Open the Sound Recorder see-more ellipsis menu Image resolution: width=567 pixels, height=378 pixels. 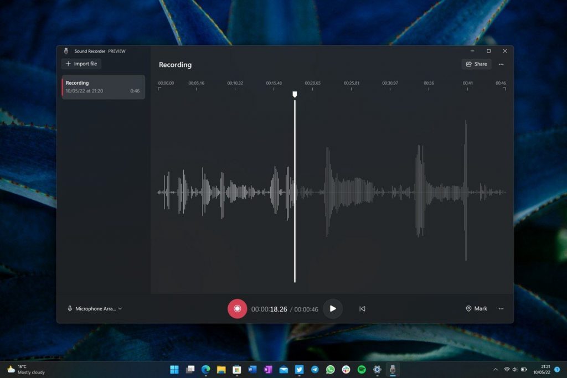point(501,64)
